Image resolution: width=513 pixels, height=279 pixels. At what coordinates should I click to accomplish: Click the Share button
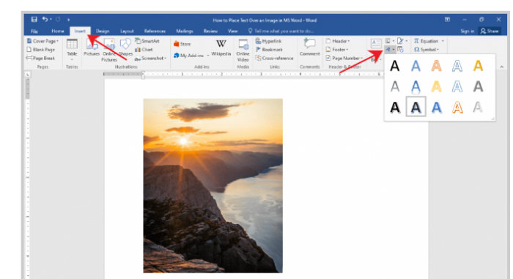490,31
